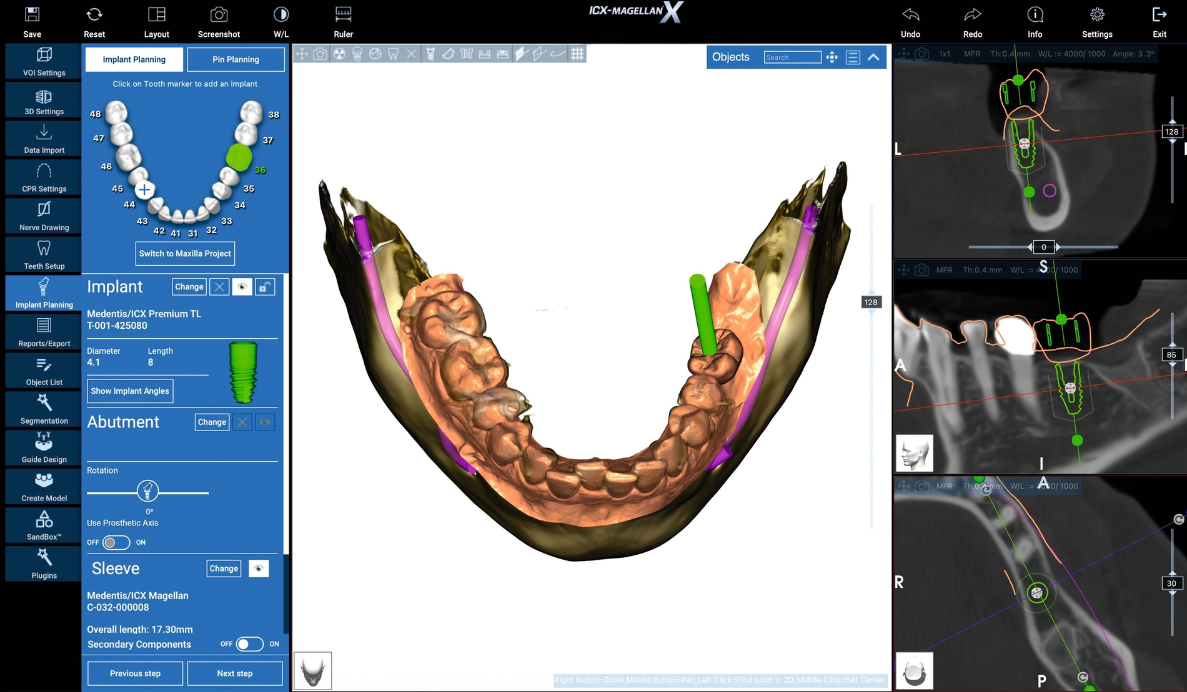Open the Object List
Image resolution: width=1187 pixels, height=692 pixels.
(44, 372)
